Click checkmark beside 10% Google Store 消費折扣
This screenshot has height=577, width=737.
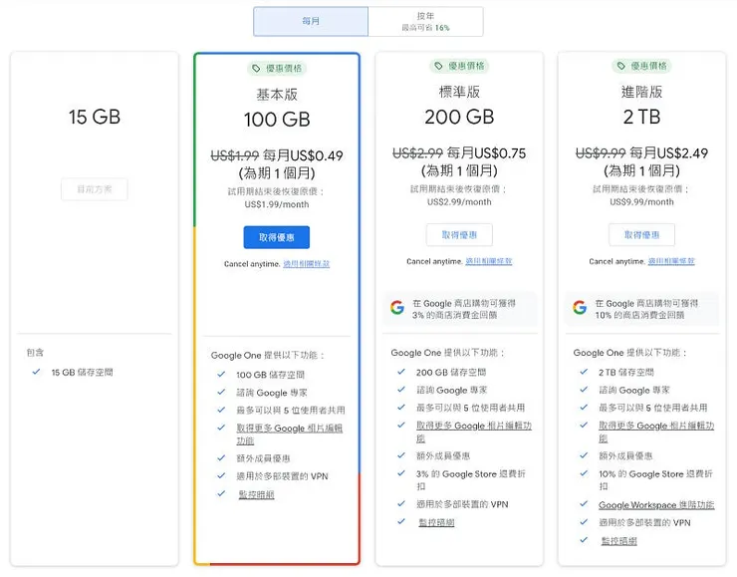(x=584, y=473)
